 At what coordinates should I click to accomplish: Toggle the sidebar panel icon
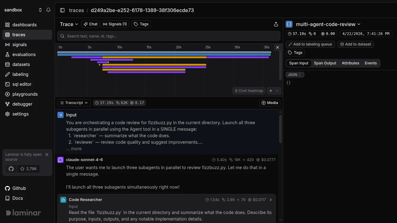[x=62, y=10]
